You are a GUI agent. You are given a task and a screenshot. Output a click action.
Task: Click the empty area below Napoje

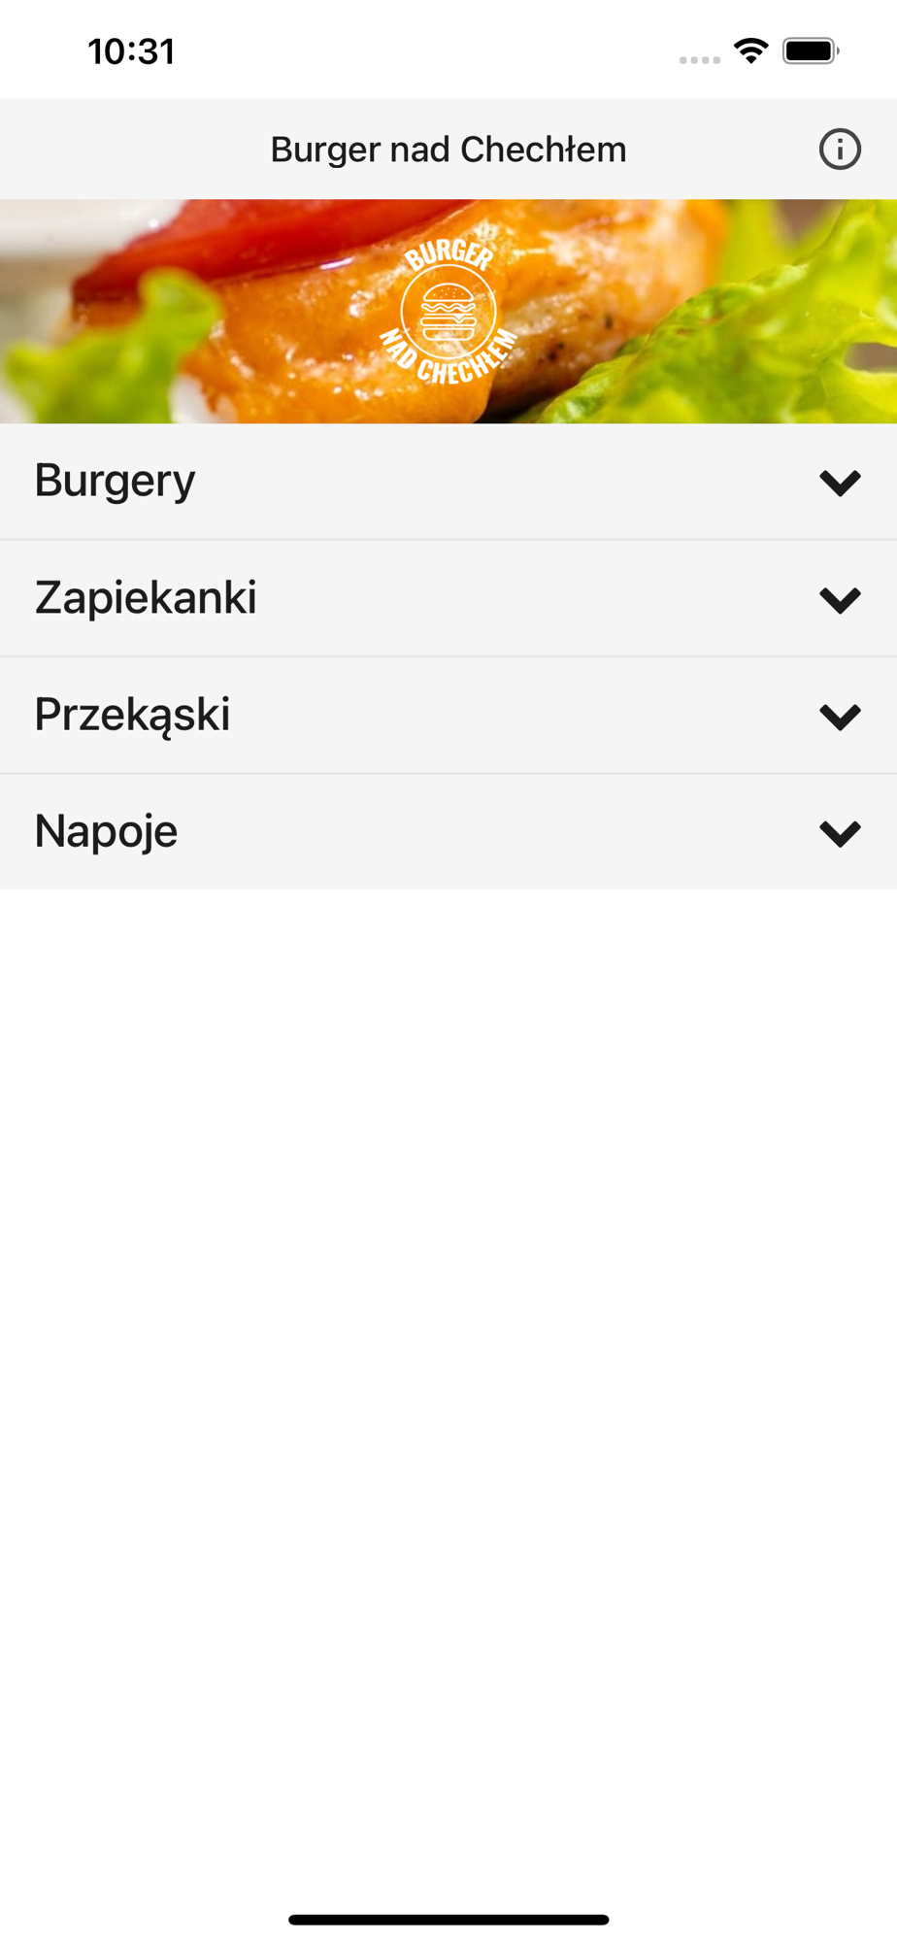[448, 1359]
